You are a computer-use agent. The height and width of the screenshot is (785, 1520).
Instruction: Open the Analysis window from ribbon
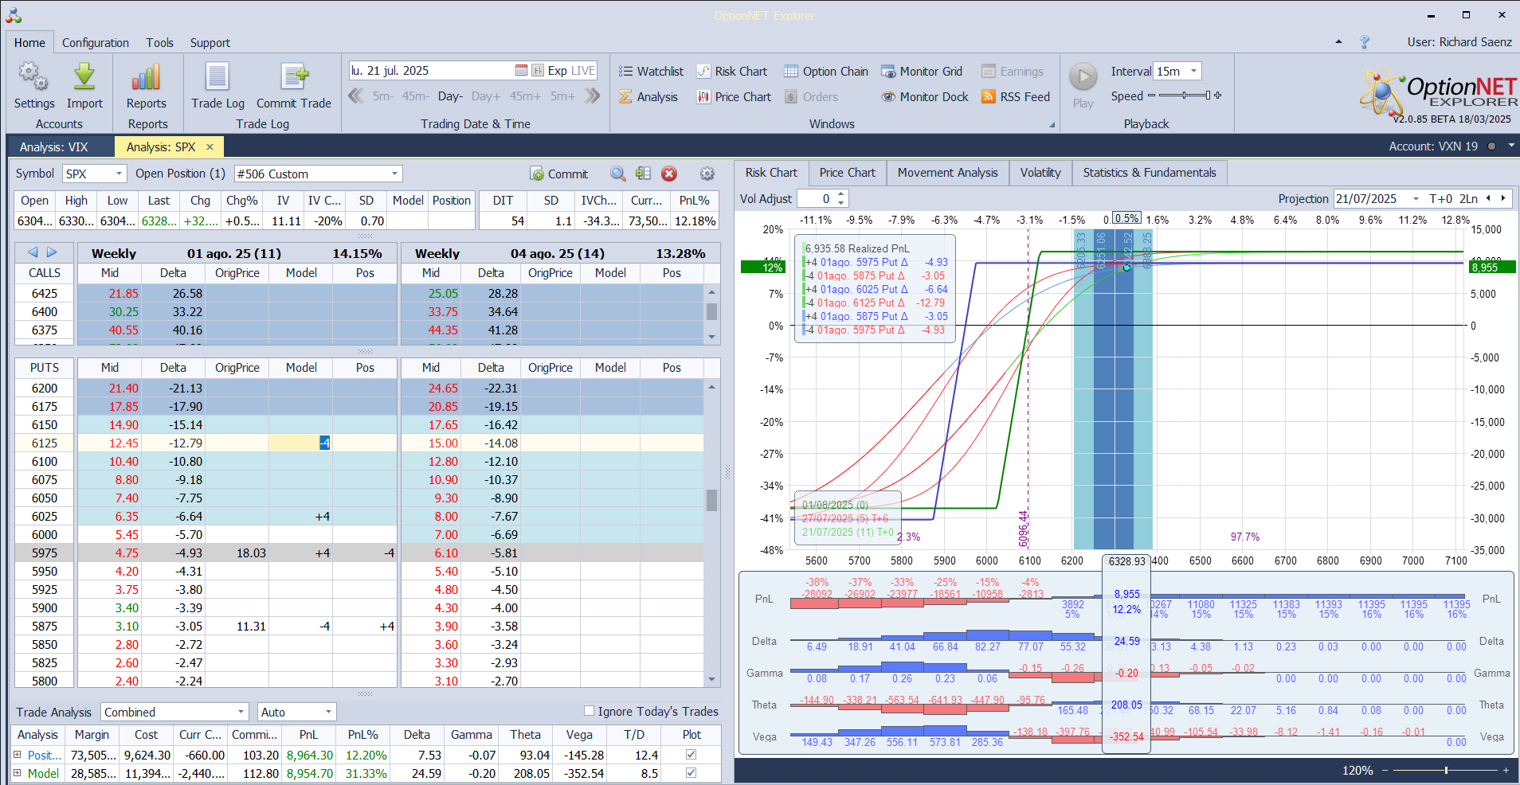coord(648,97)
